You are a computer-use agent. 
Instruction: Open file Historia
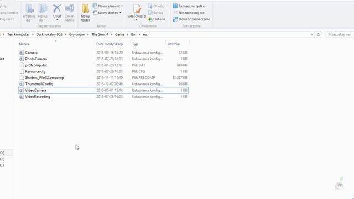[x=157, y=19]
